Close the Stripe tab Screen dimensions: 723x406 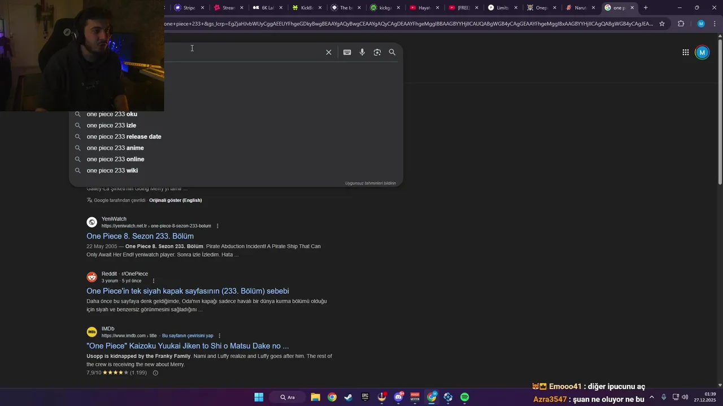point(202,8)
